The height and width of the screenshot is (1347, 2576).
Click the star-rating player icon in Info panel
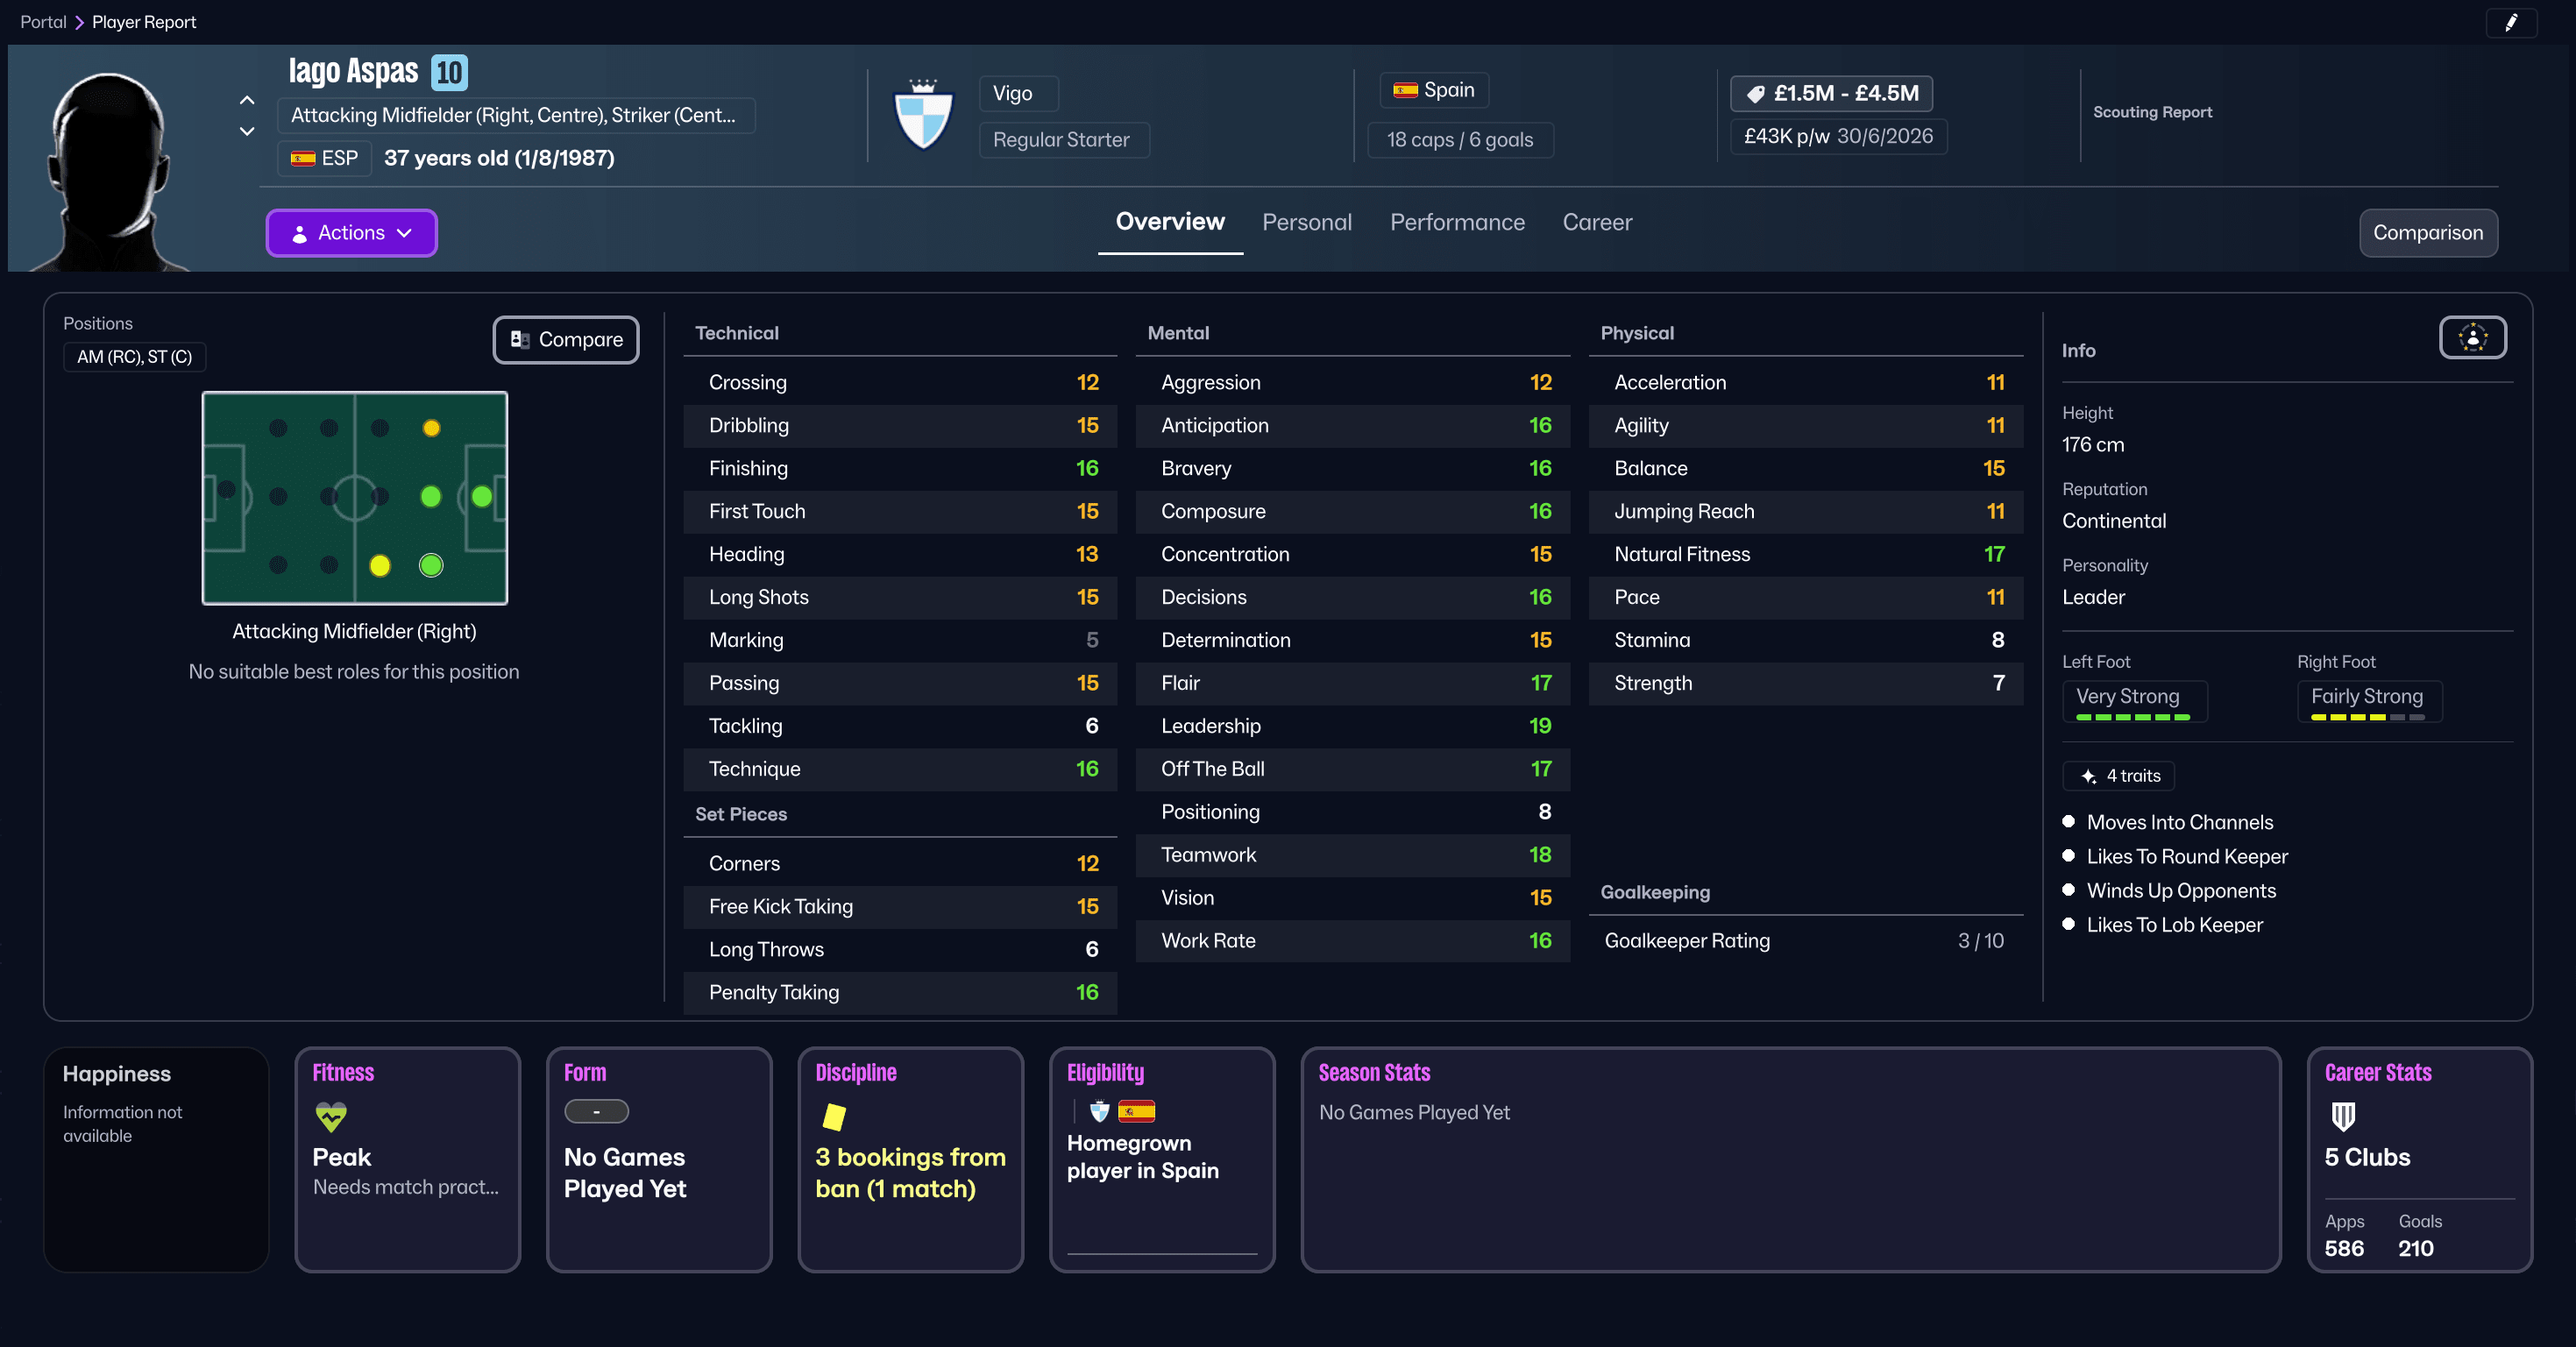point(2472,337)
